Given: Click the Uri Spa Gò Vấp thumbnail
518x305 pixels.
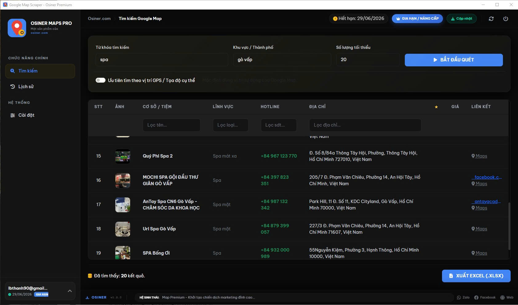Looking at the screenshot, I should pos(123,229).
